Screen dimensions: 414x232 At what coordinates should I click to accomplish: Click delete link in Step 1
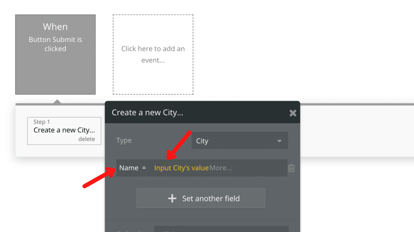[86, 139]
